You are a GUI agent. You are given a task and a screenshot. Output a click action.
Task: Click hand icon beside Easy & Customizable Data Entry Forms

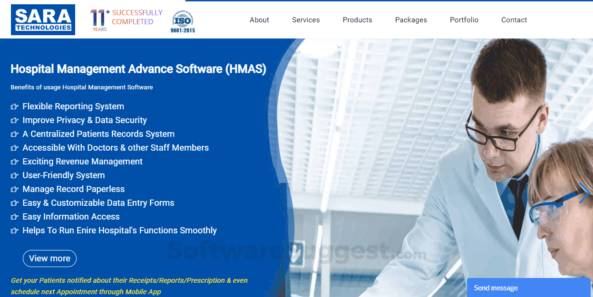(x=15, y=203)
